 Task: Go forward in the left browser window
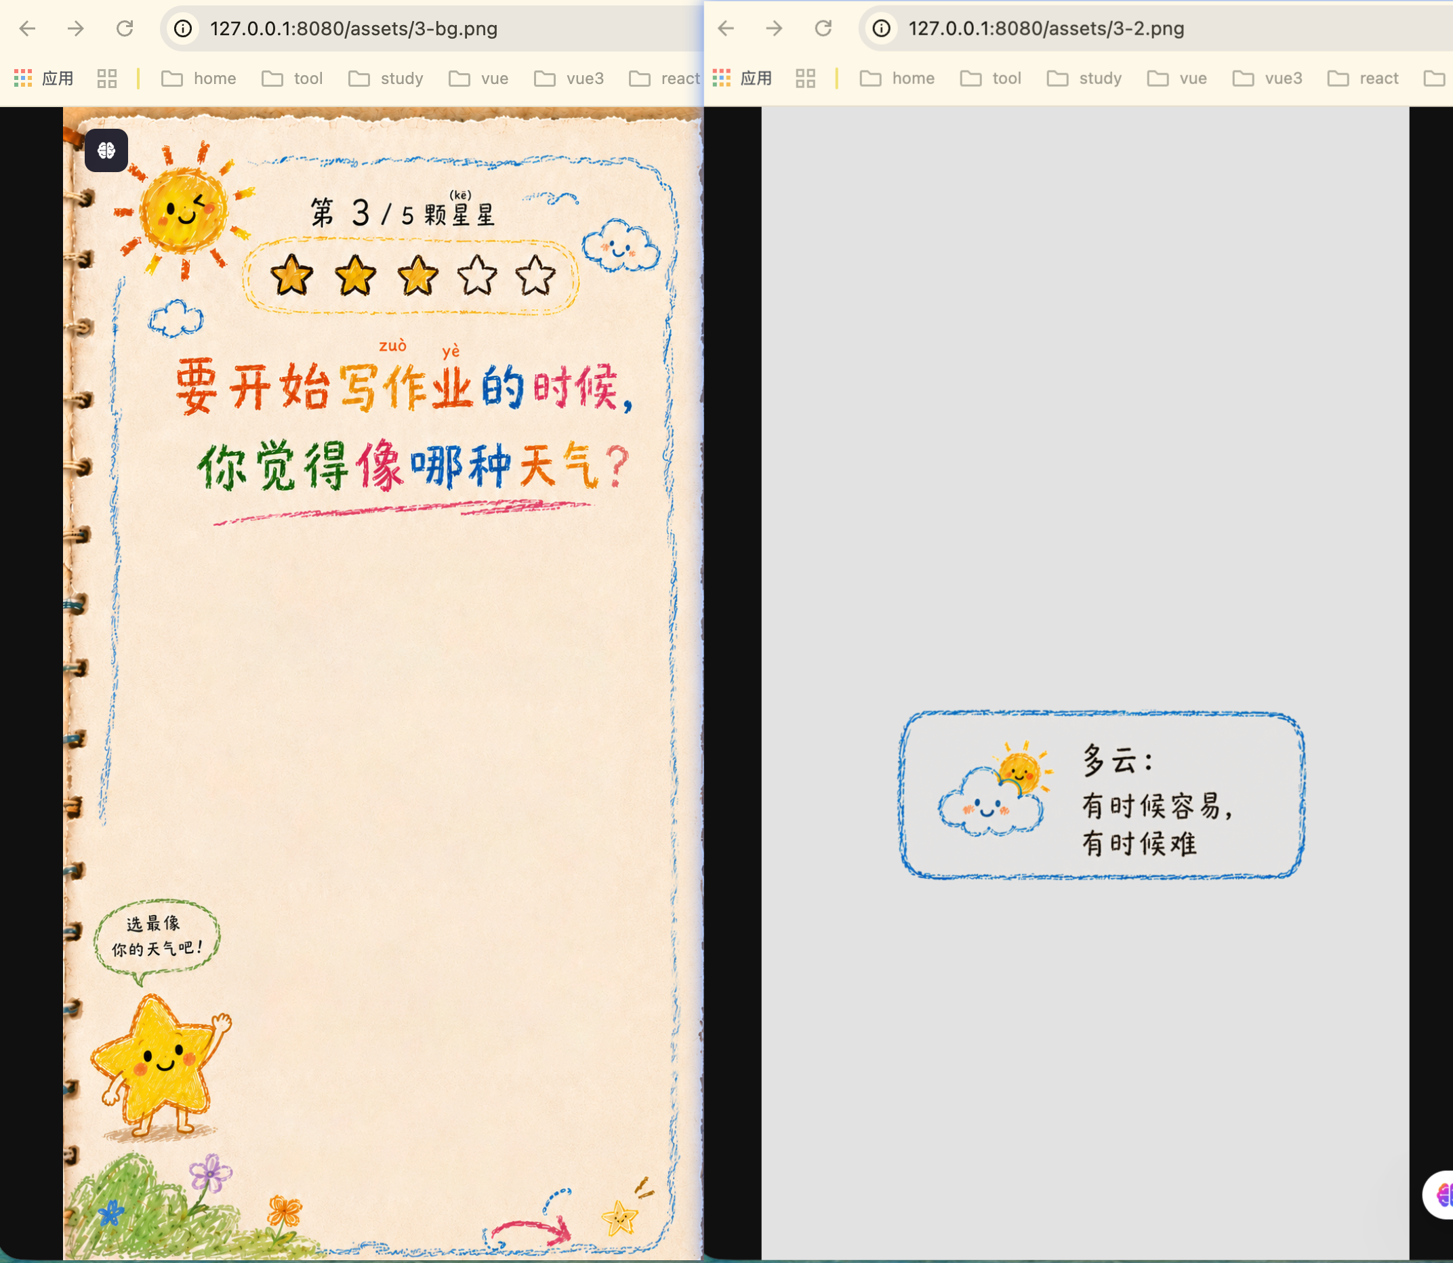76,28
